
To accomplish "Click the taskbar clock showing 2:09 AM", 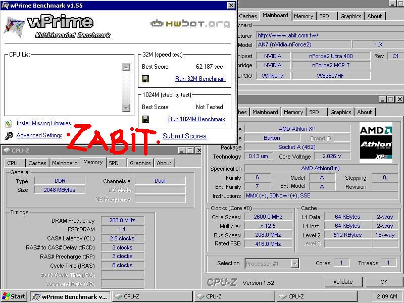I will [x=387, y=296].
